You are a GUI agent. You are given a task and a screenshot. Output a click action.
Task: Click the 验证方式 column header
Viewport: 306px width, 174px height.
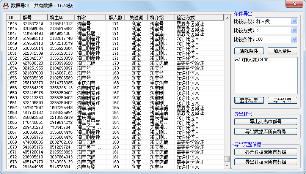coord(199,17)
